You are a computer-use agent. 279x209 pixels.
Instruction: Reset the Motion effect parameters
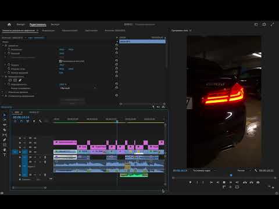117,45
